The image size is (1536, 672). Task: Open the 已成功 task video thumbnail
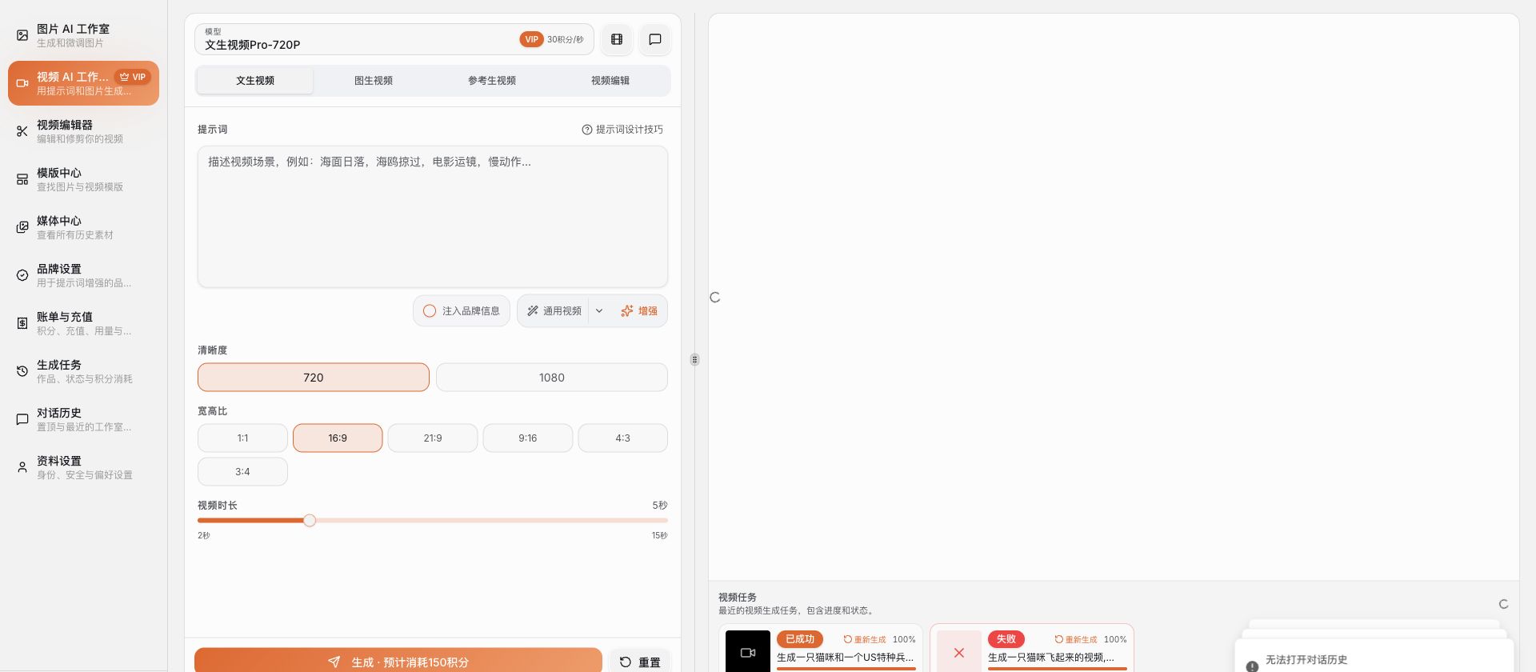(748, 651)
